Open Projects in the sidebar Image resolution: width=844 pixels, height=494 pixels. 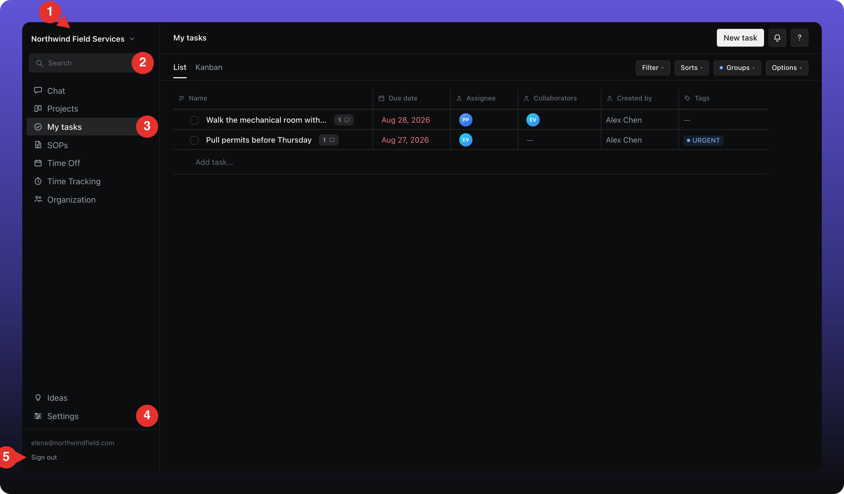pyautogui.click(x=91, y=108)
